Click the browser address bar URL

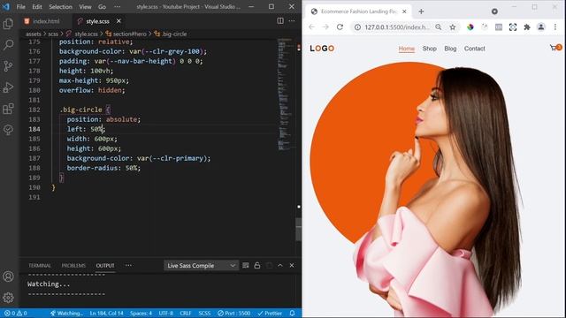(397, 27)
